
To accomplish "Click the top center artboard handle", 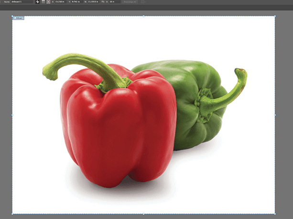I will point(143,16).
